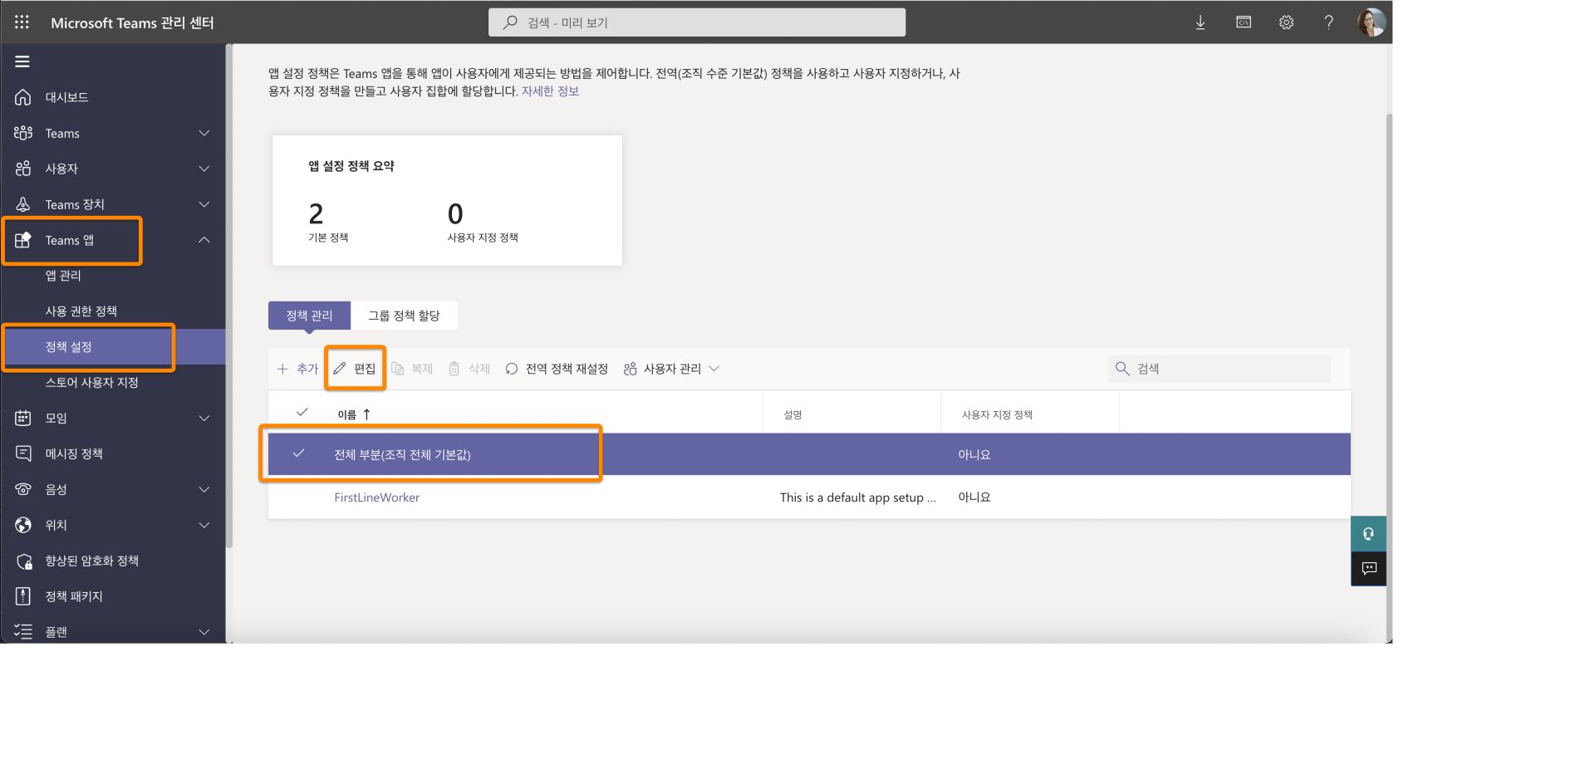Click the 설명 column header
Screen dimensions: 1595x759
[x=793, y=414]
